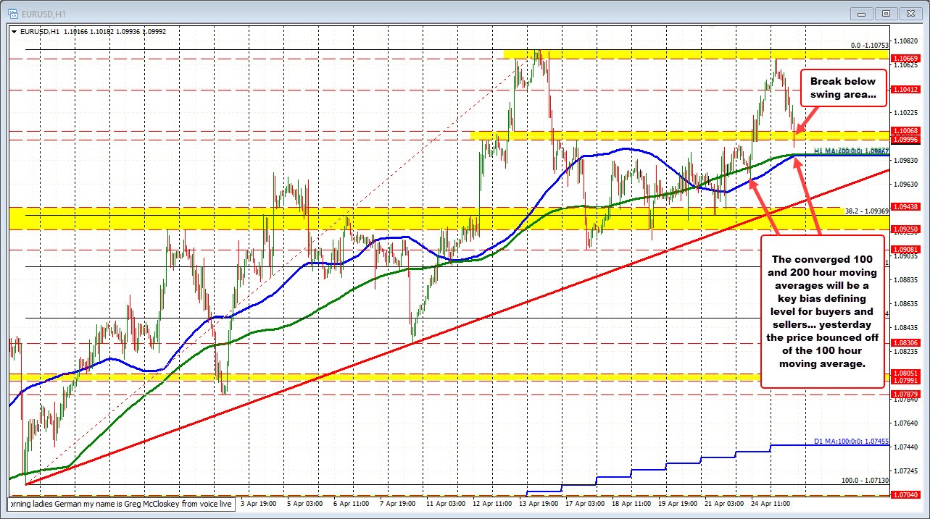
Task: Click the red 1.09438 price level label
Action: coord(906,206)
